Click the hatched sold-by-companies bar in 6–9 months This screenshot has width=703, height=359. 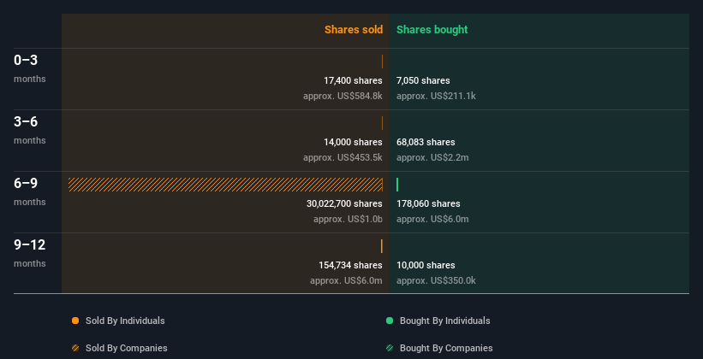[x=225, y=185]
